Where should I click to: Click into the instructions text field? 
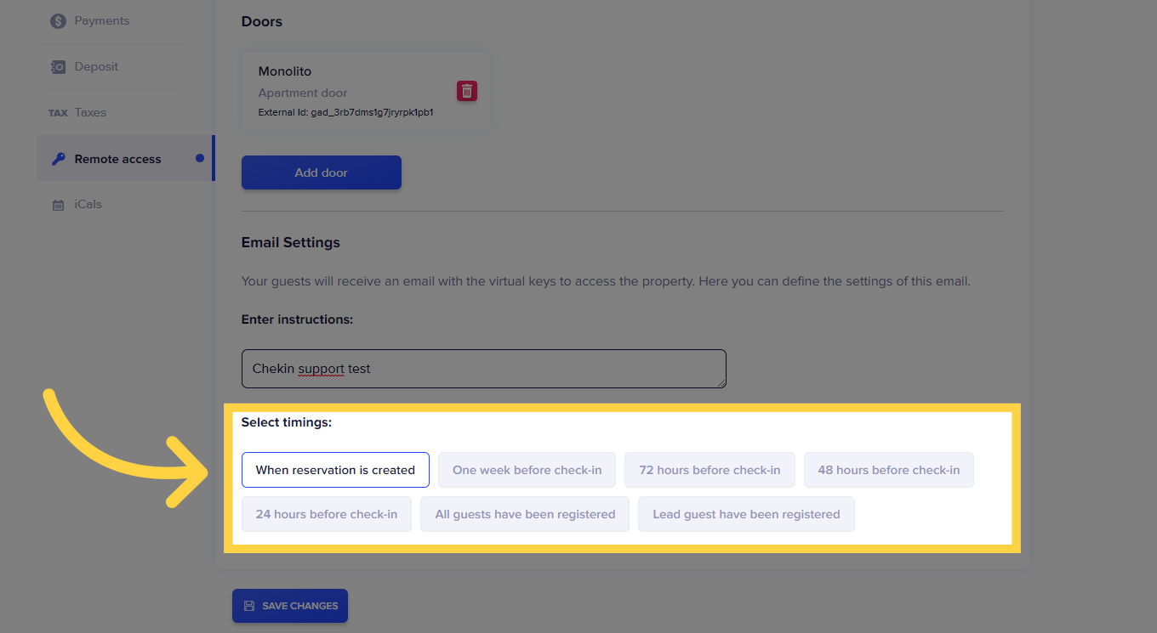483,369
